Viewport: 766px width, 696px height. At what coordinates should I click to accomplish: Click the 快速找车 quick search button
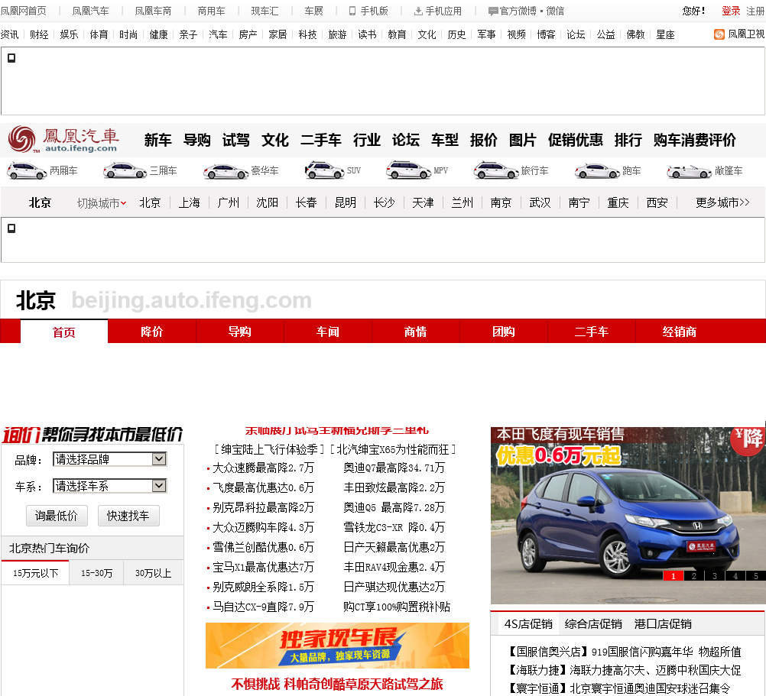pyautogui.click(x=128, y=516)
